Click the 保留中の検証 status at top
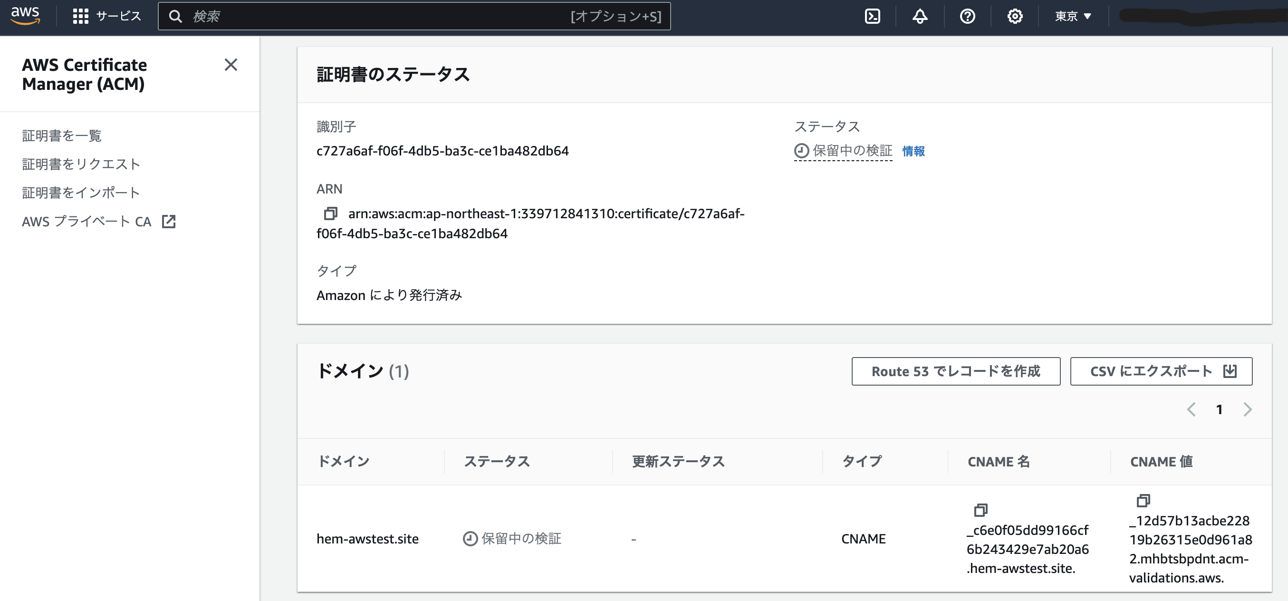Screen dimensions: 1288x601 pyautogui.click(x=843, y=151)
